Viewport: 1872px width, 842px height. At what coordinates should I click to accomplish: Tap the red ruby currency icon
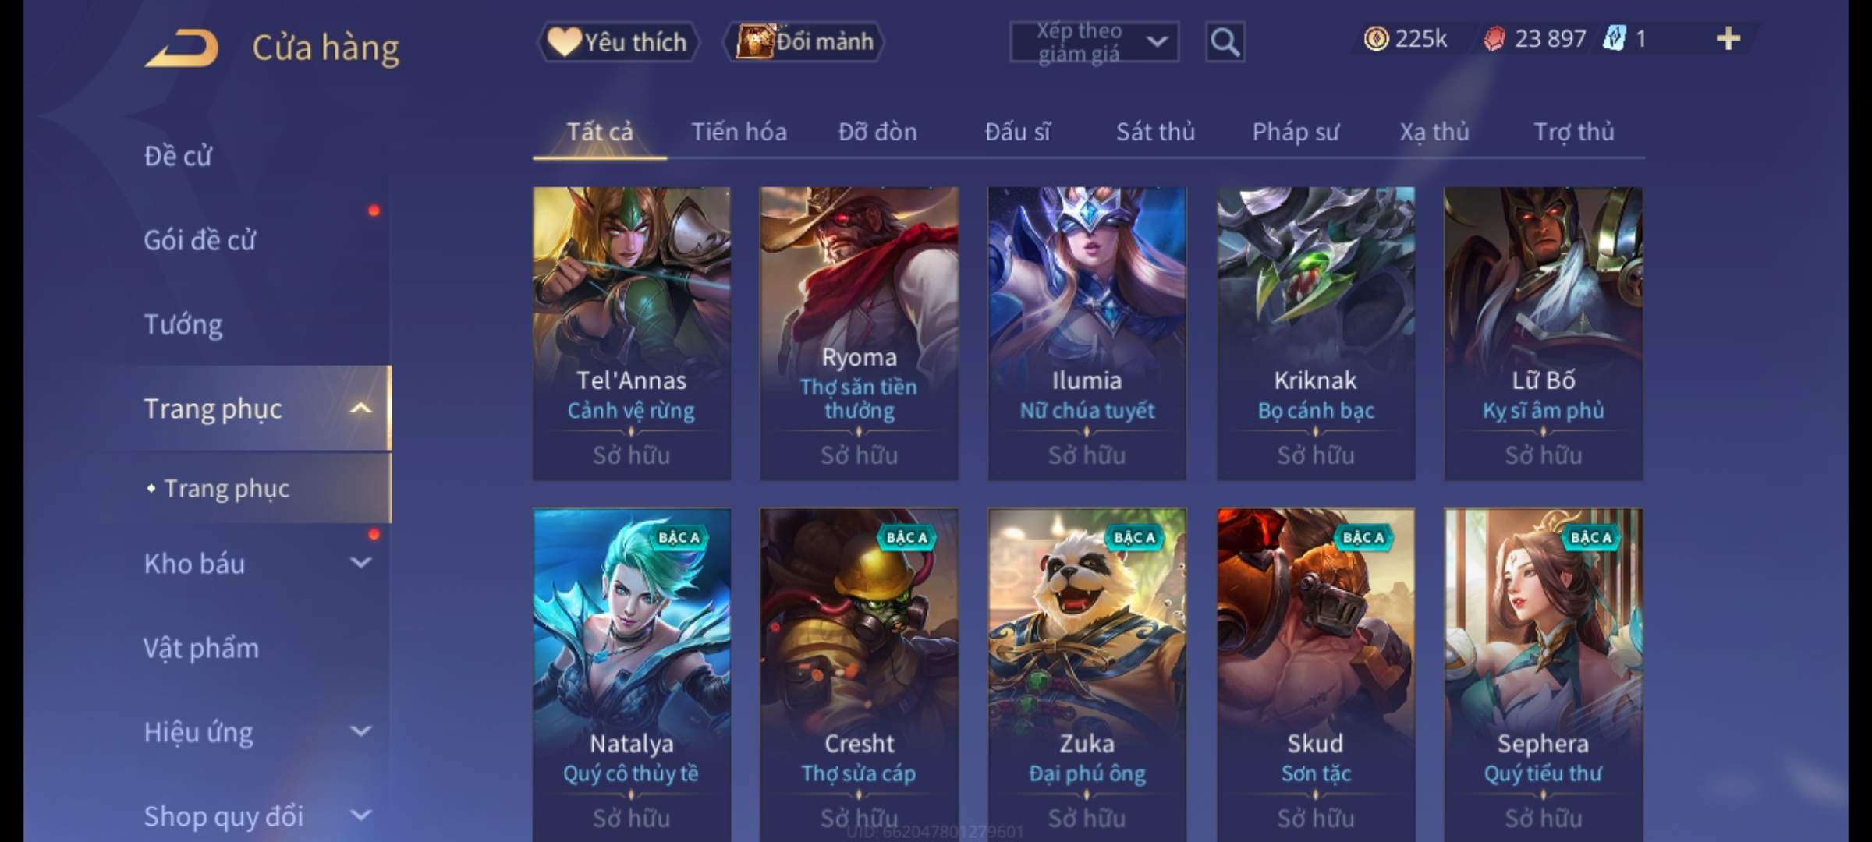pos(1494,38)
